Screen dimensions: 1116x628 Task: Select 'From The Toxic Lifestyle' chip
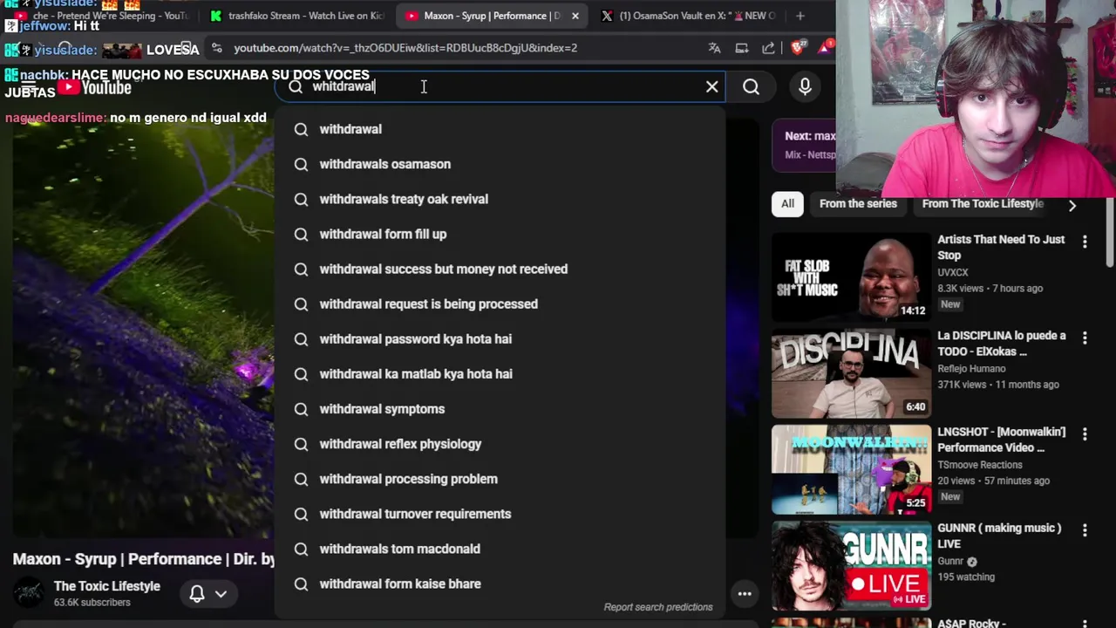pos(983,203)
